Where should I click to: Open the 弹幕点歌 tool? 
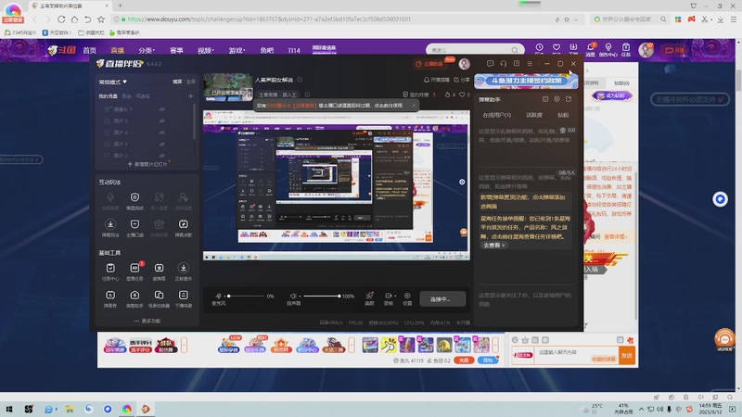[183, 227]
